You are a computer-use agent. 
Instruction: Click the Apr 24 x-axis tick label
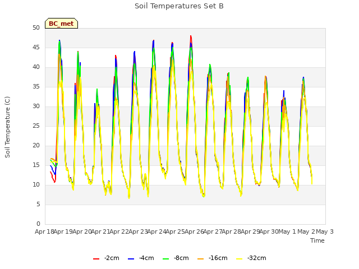(157, 231)
